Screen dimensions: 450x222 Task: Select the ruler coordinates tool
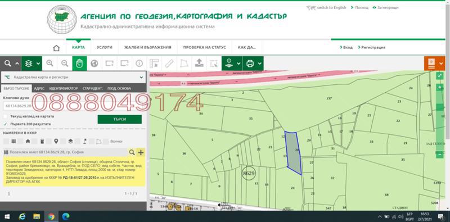154,64
